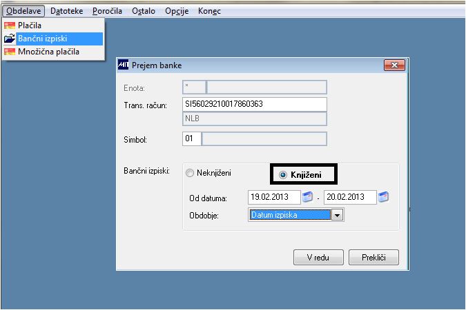Click the Množična plačila menu icon
Screen dimensions: 466x310
[x=10, y=52]
